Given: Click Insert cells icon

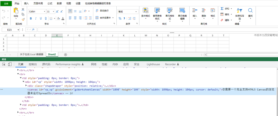Looking at the screenshot, I should [195, 10].
